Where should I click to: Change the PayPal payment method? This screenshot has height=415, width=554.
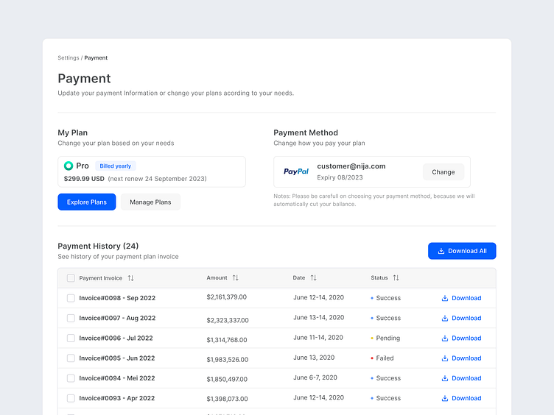point(443,172)
